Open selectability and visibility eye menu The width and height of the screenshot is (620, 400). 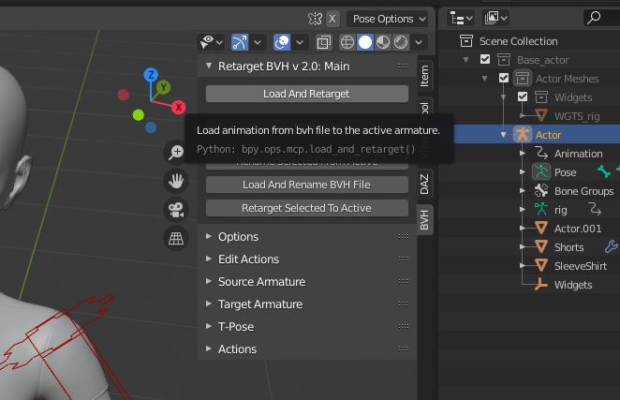pos(212,42)
